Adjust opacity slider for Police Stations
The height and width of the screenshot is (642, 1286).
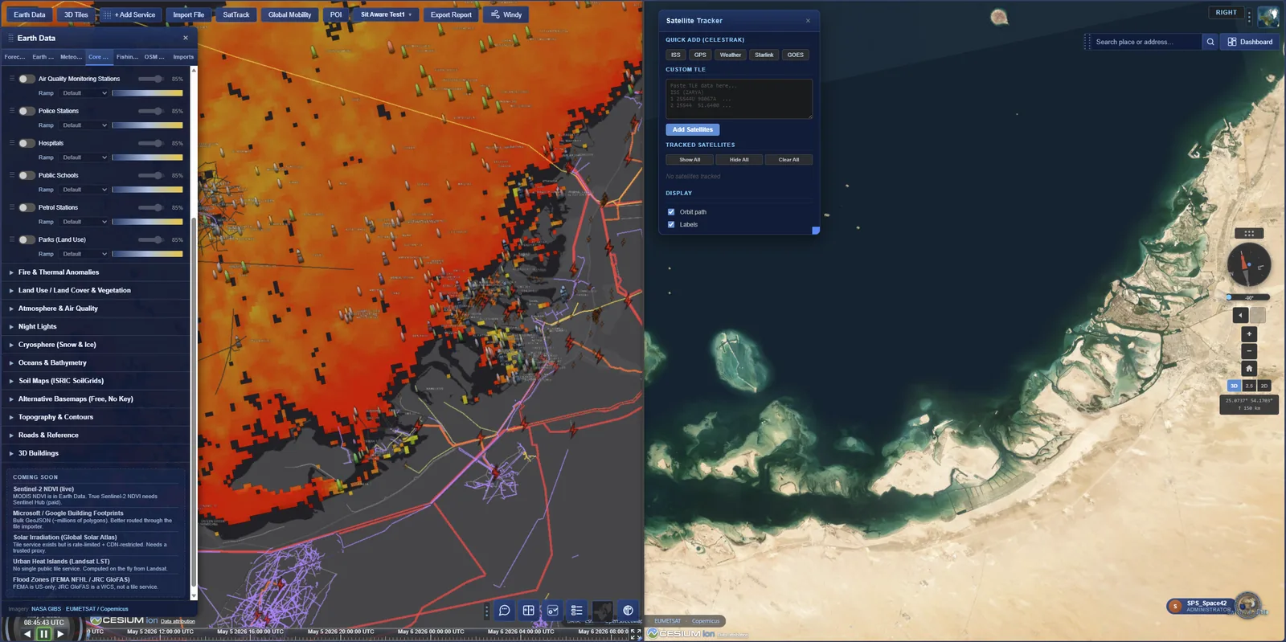point(151,111)
